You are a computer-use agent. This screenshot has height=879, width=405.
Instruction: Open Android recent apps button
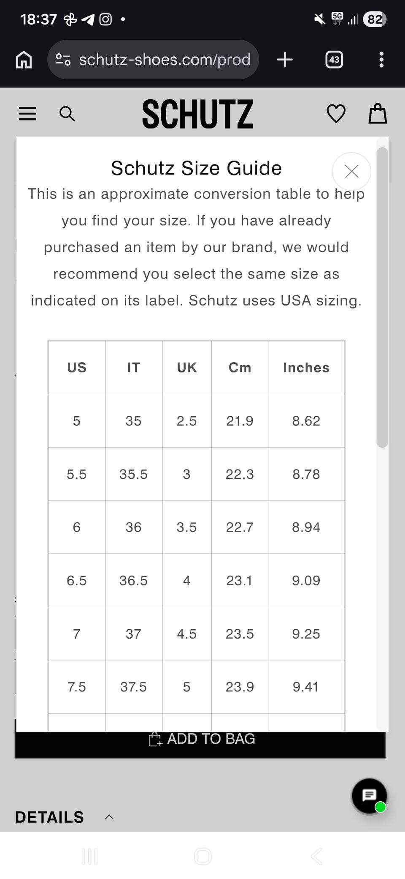(x=89, y=857)
